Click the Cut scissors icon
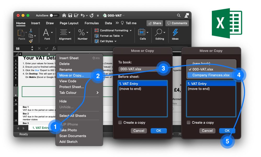This screenshot has height=157, width=261. pyautogui.click(x=31, y=30)
